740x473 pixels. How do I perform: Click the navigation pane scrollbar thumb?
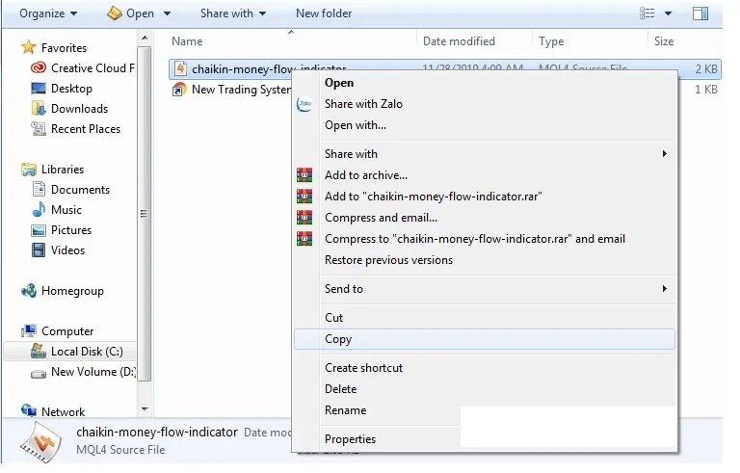pyautogui.click(x=145, y=213)
